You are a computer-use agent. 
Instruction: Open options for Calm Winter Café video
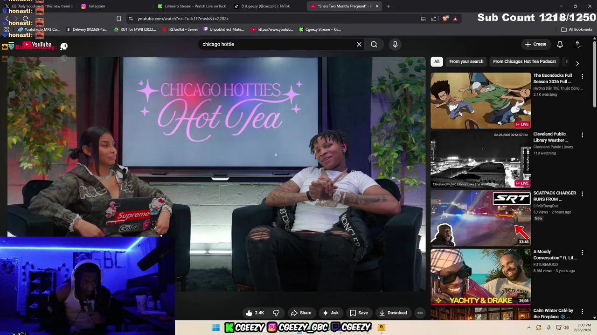(582, 311)
